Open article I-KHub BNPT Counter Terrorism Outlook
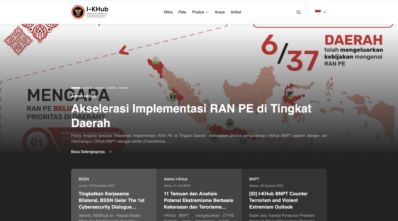The height and width of the screenshot is (221, 398). 278,200
